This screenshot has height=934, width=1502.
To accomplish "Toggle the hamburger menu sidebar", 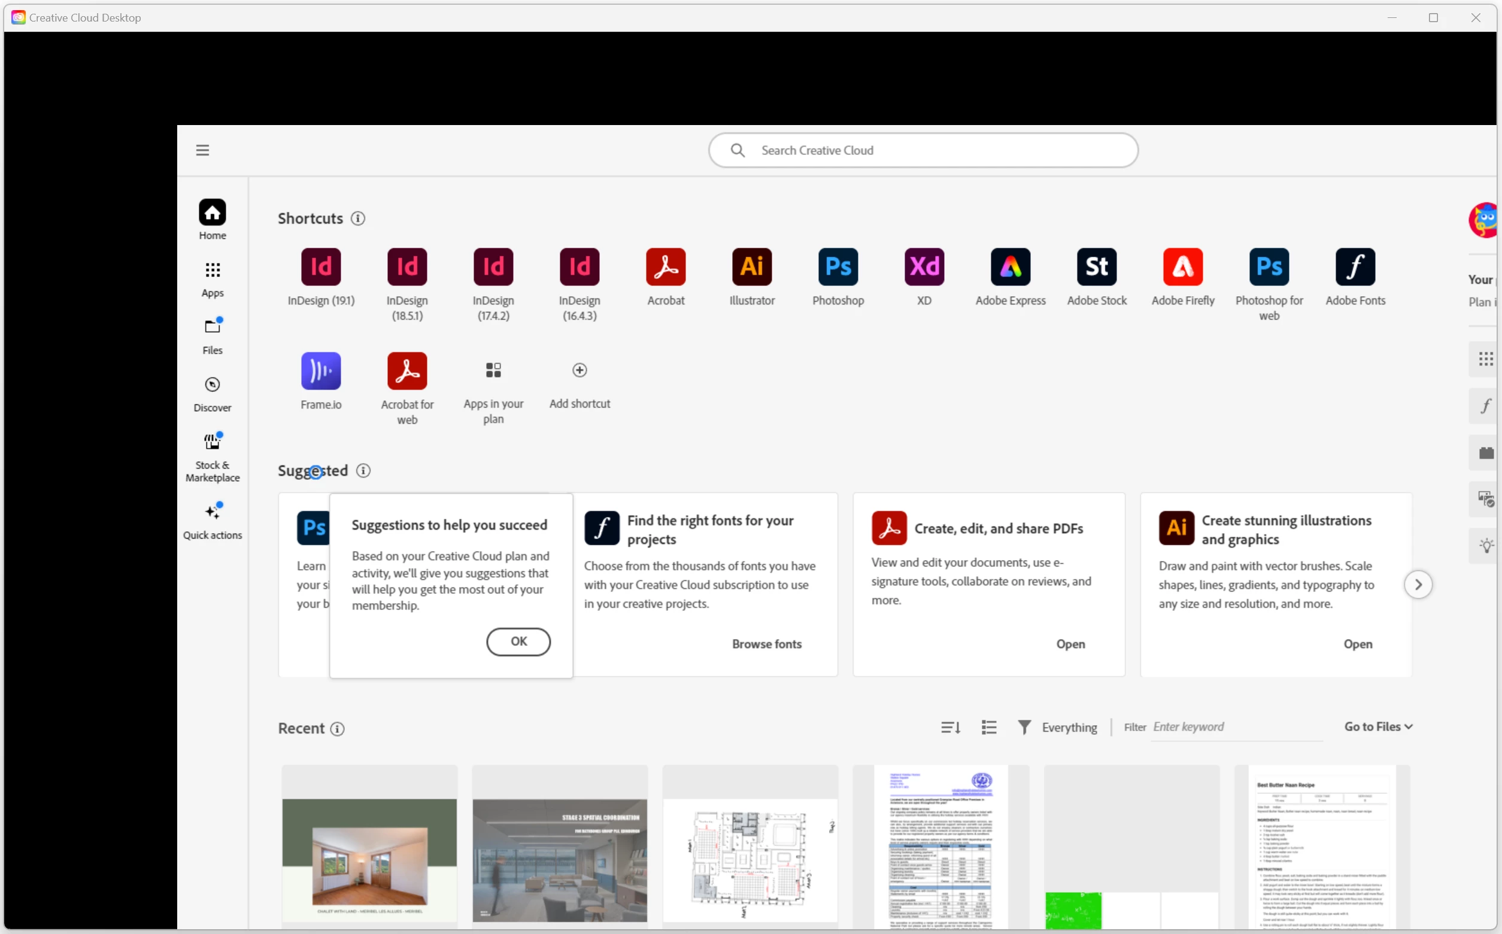I will click(203, 150).
